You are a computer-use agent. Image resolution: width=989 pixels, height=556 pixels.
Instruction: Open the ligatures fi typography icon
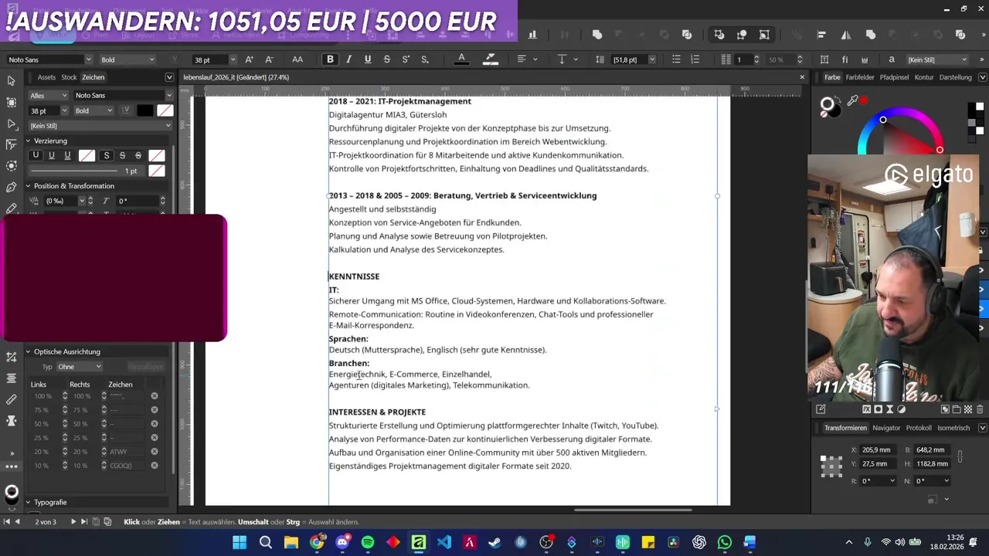(845, 59)
